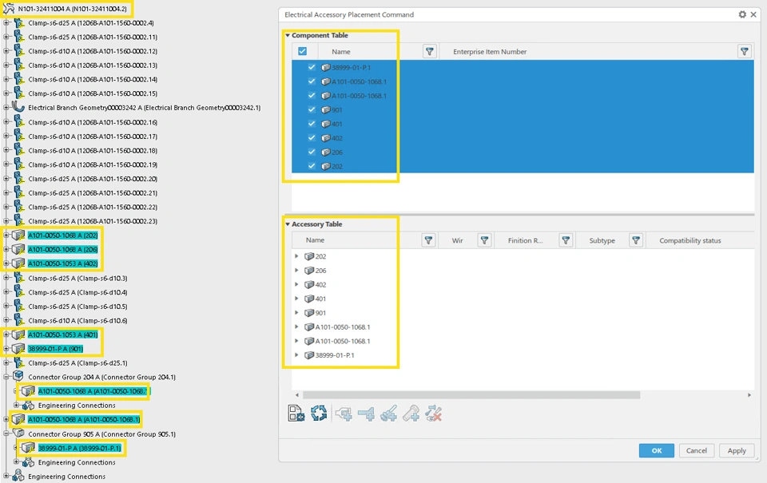
Task: Click the connector icon beside A101-0050-1068 A (202)
Action: 18,236
